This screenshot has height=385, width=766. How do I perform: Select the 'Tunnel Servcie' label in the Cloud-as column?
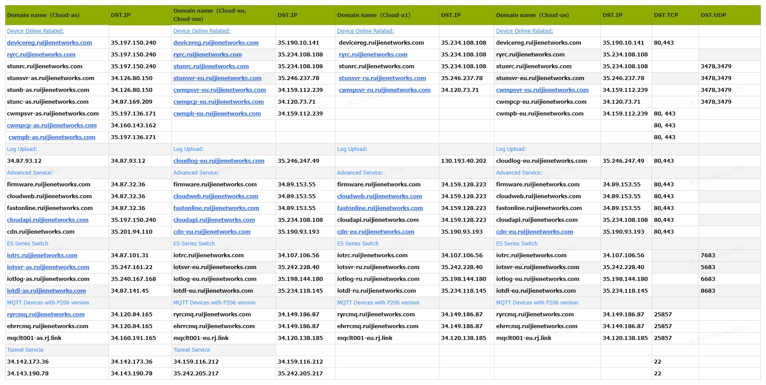click(x=25, y=350)
